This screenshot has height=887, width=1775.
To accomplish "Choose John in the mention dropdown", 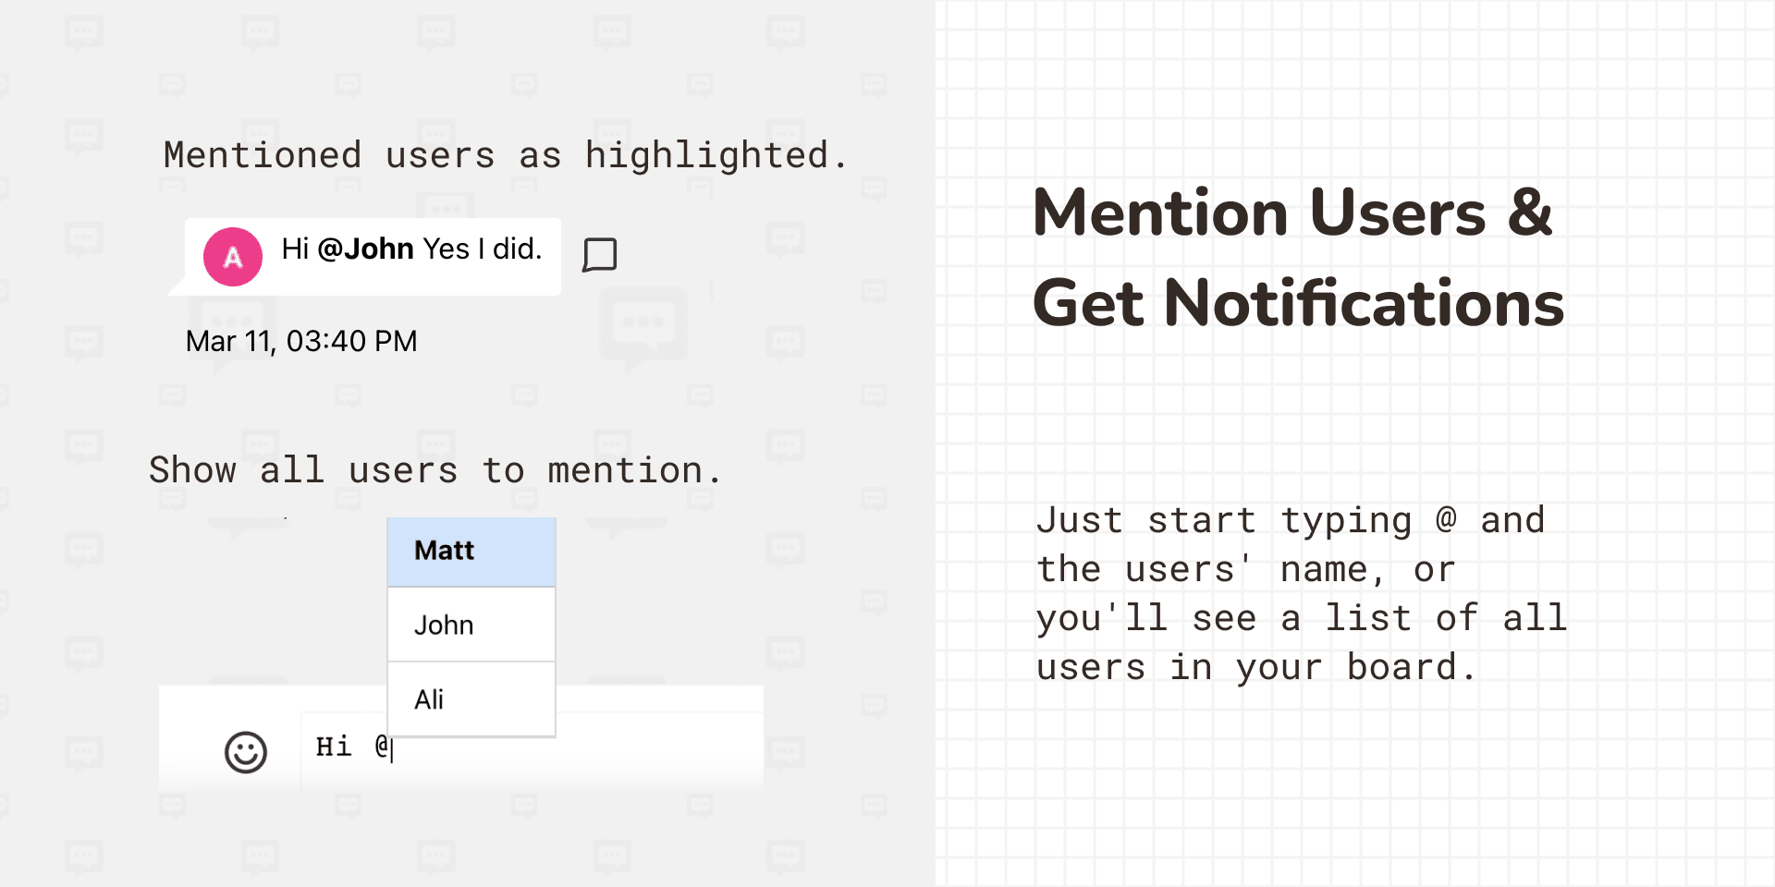I will (471, 626).
